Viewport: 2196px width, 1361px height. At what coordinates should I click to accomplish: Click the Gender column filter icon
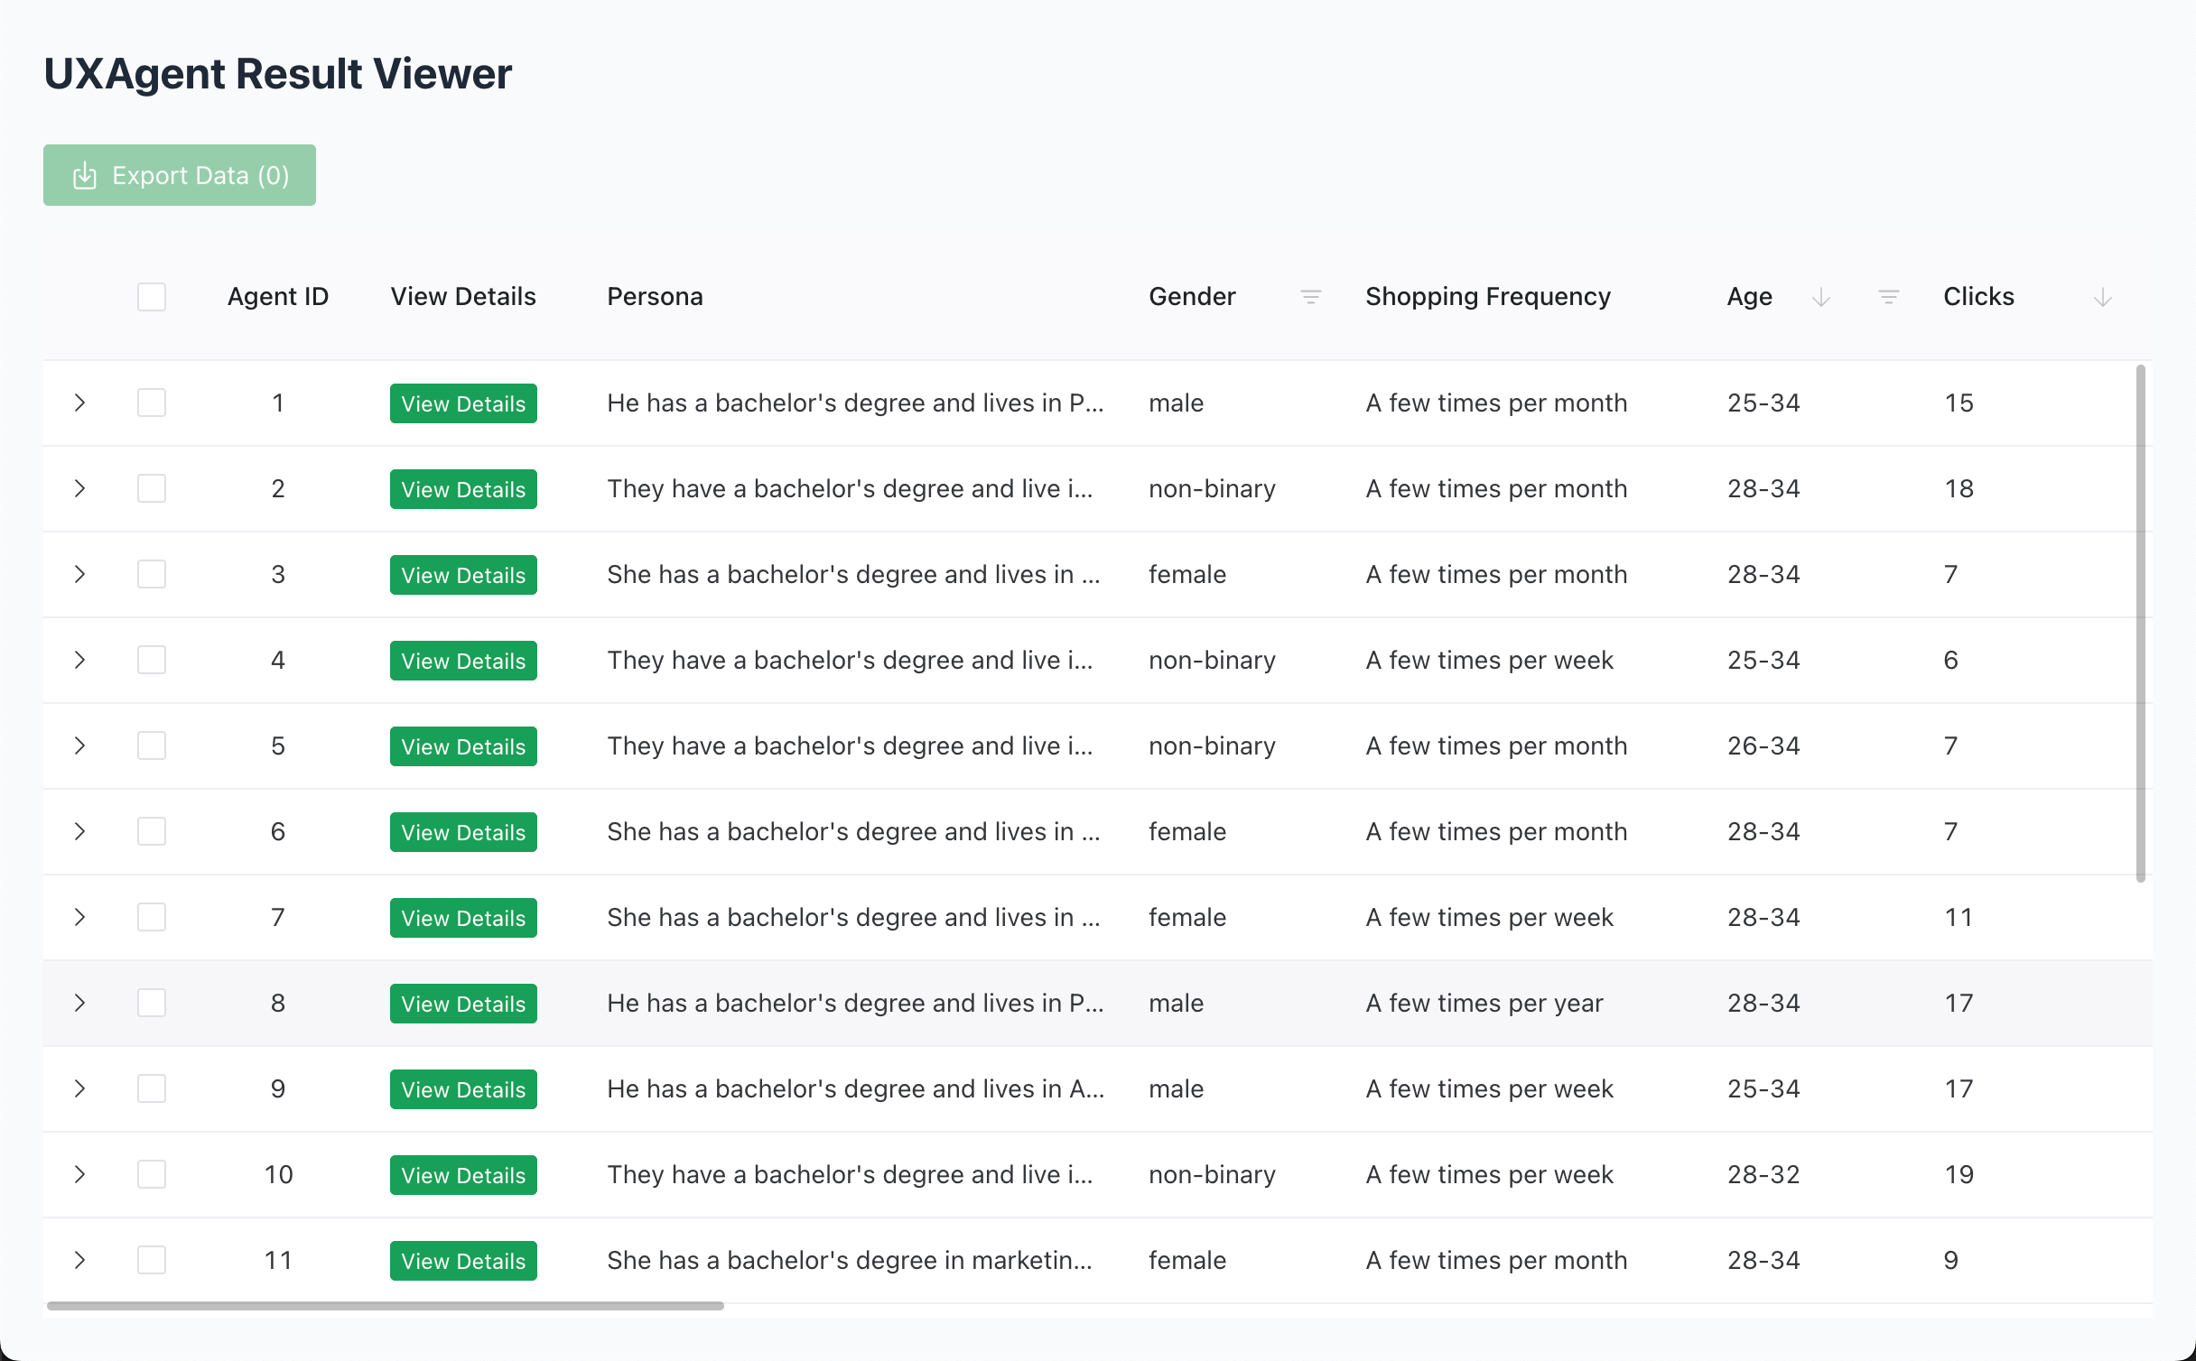(x=1310, y=297)
